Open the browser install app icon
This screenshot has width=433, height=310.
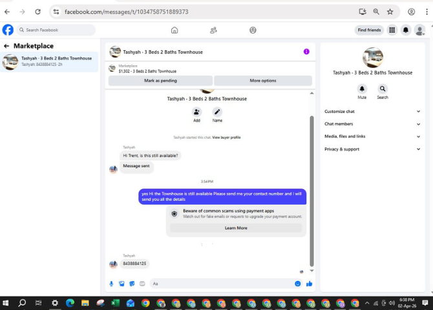(x=363, y=12)
